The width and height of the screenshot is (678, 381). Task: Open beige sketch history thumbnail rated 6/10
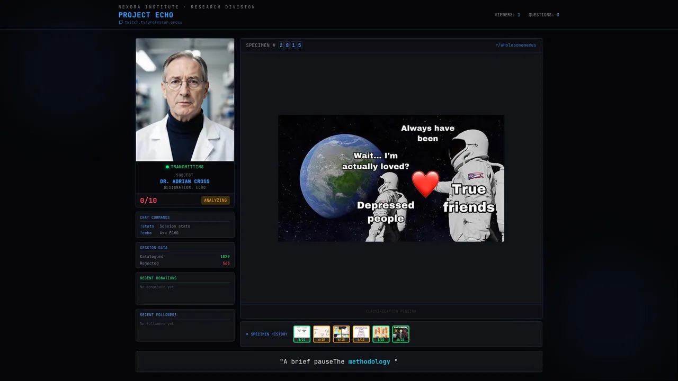tap(322, 334)
